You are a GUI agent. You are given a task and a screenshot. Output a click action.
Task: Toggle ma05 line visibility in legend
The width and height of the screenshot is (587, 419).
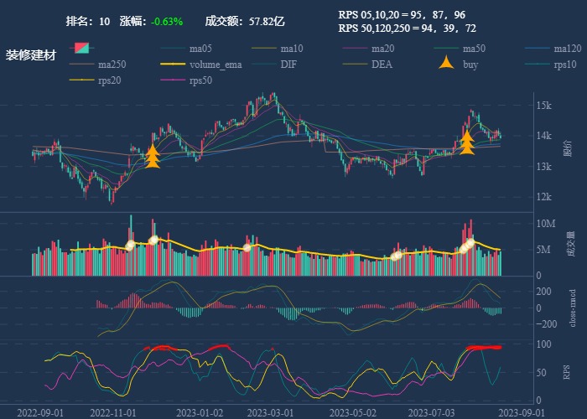pos(173,49)
